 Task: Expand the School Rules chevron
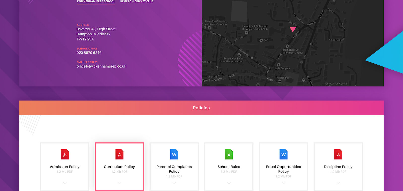(x=229, y=183)
